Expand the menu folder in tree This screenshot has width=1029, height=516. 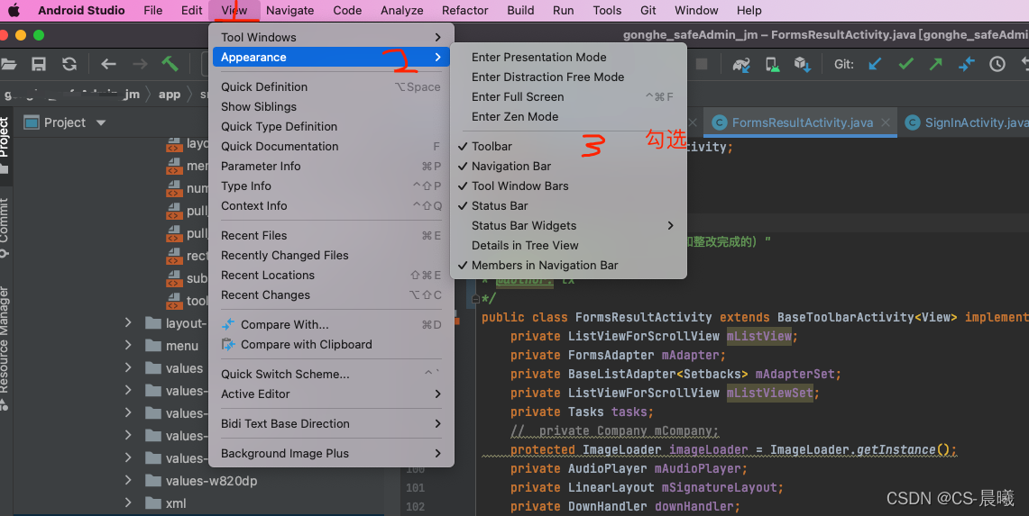click(128, 346)
